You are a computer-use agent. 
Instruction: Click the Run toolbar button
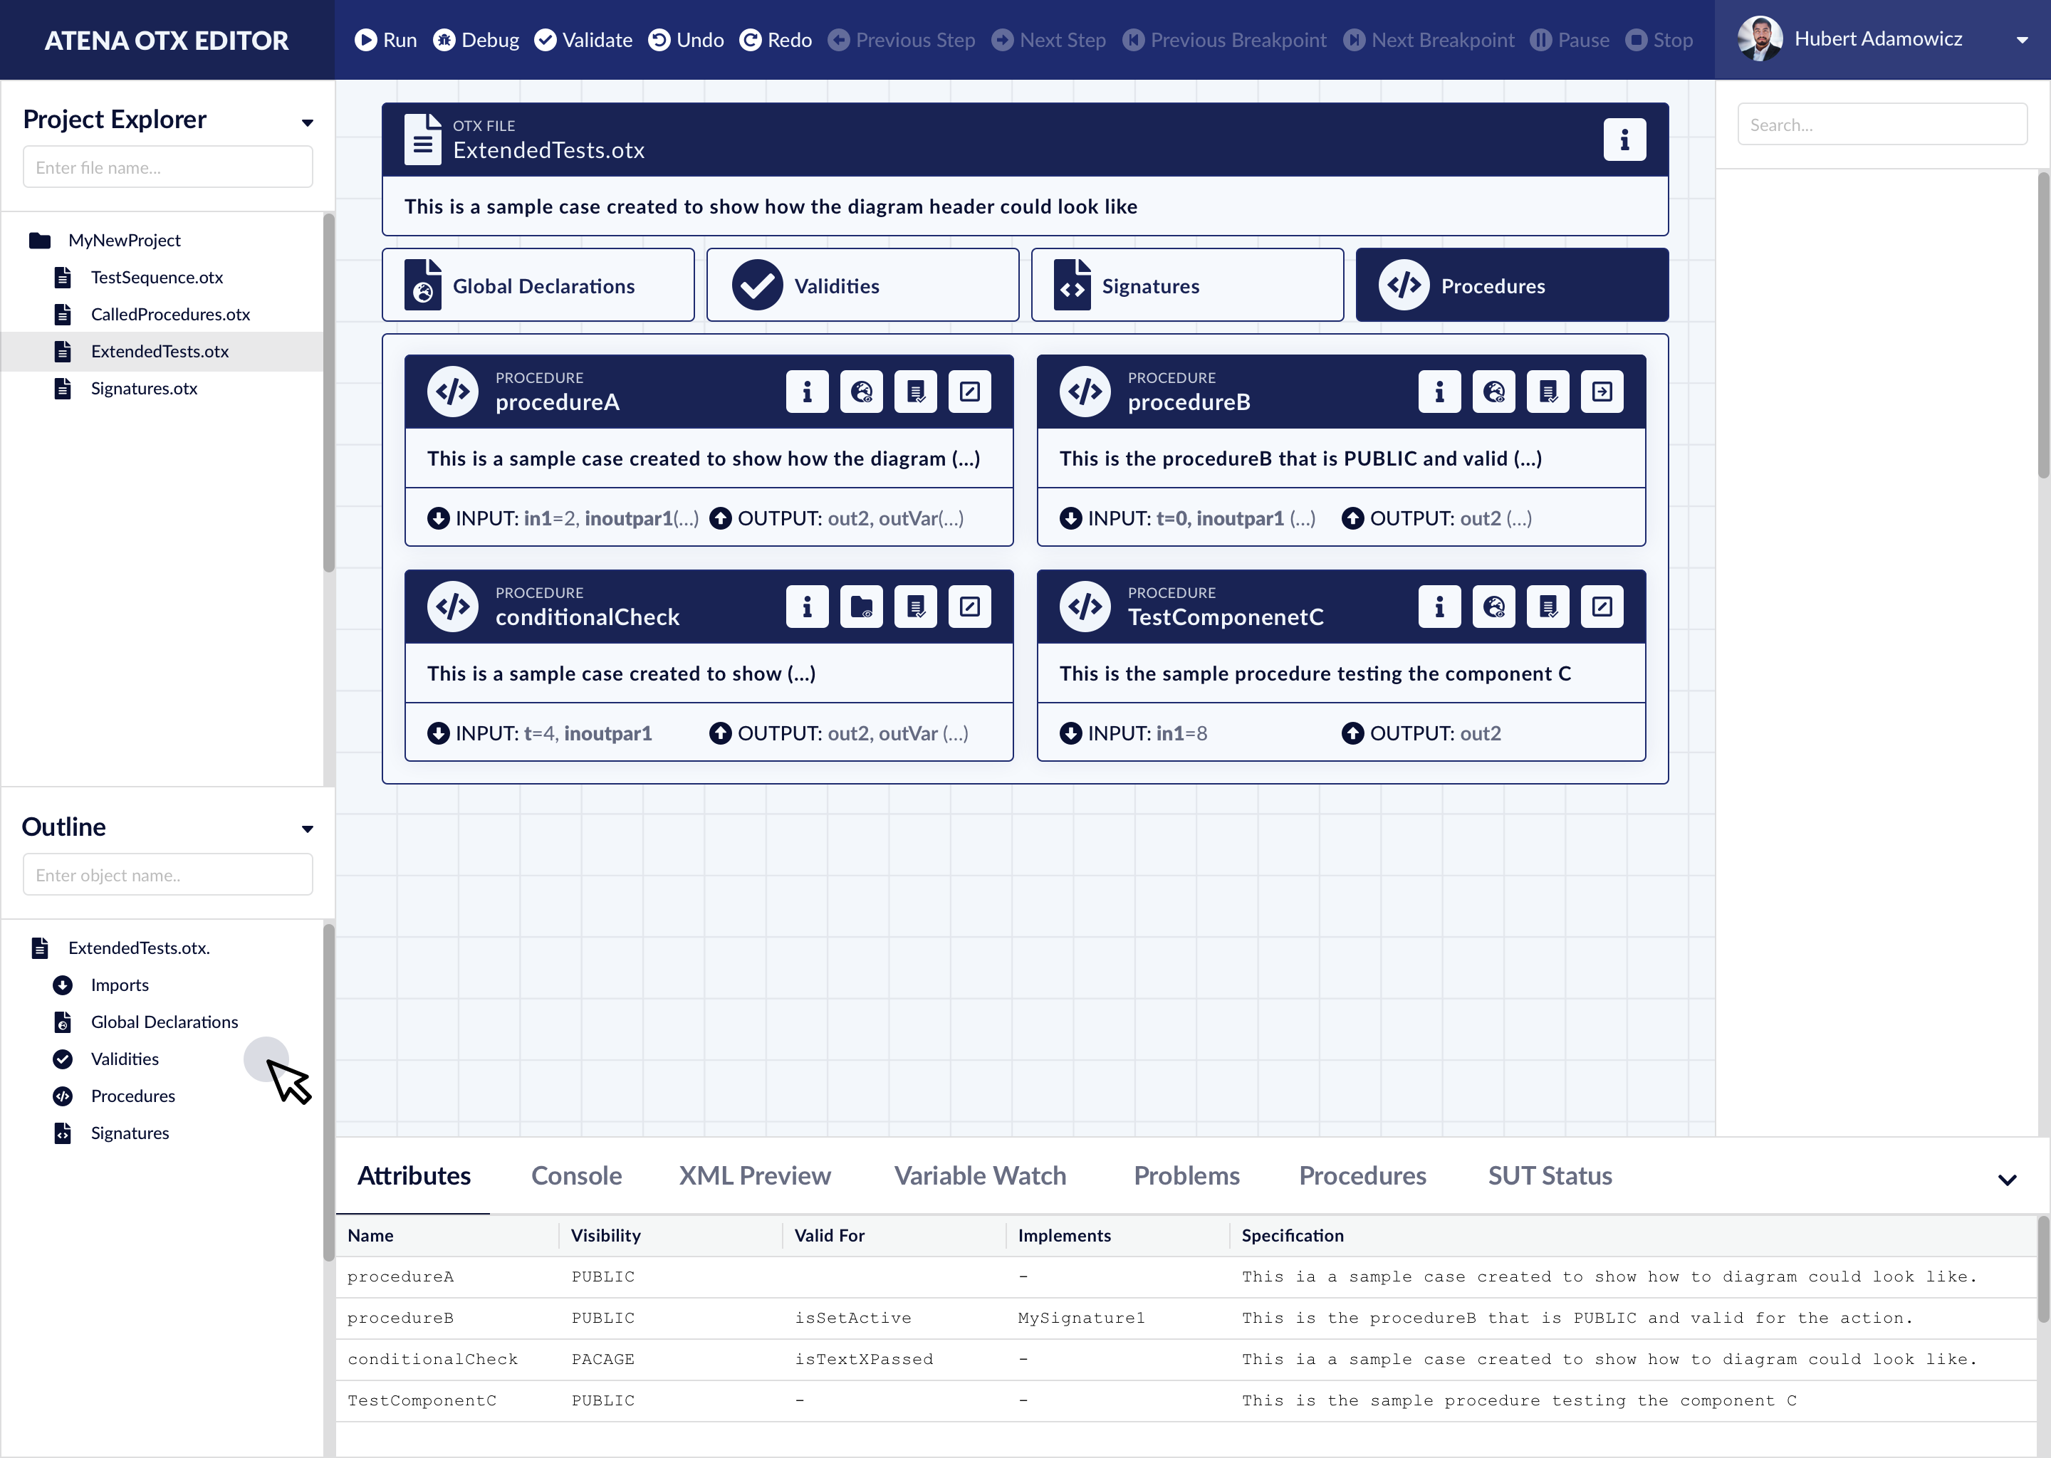386,39
